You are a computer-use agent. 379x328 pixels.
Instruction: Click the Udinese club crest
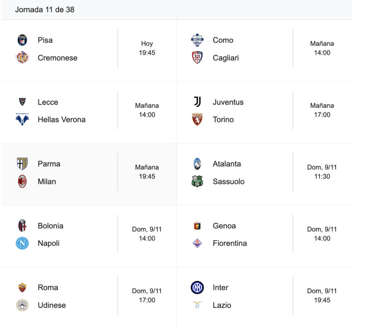click(22, 305)
